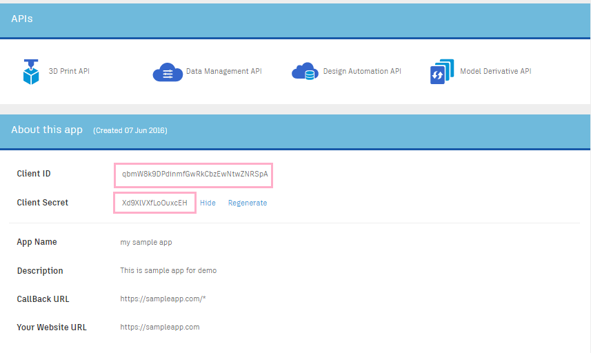Select the Design Automation API text label
Viewport: 591px width, 353px height.
362,72
